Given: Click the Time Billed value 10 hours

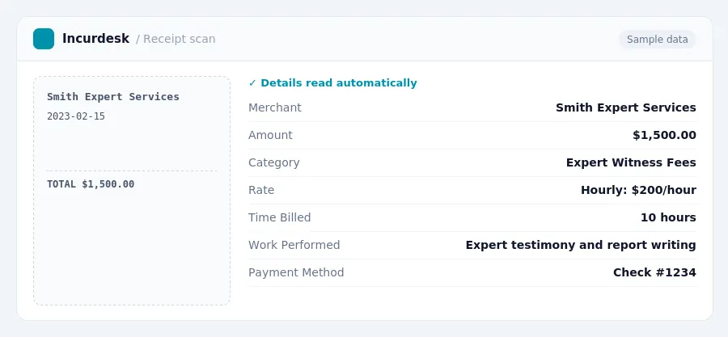Looking at the screenshot, I should pos(667,217).
